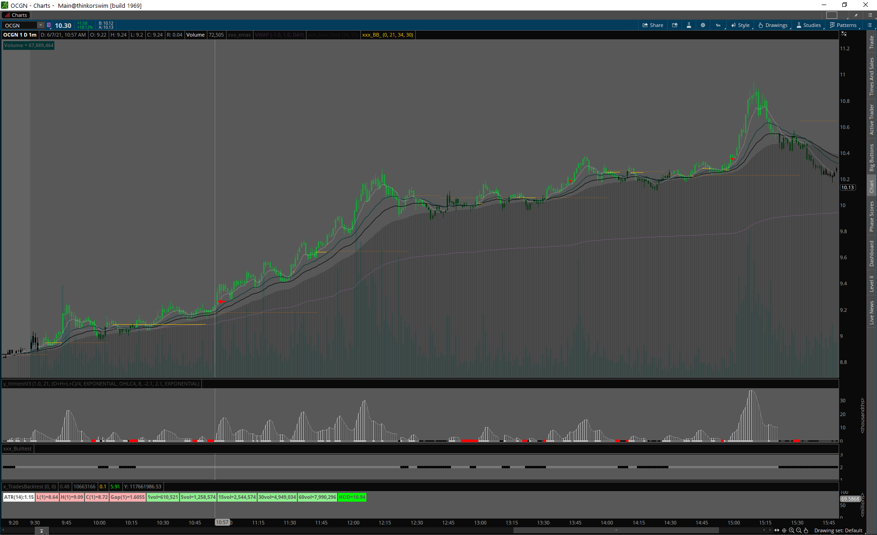Open the OCGN symbol dropdown arrow

click(41, 25)
